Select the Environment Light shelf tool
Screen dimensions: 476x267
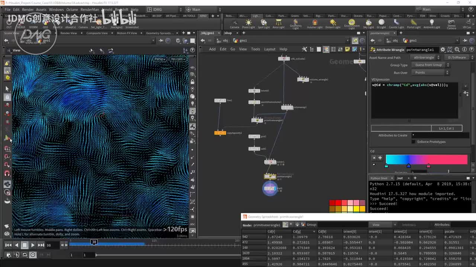[351, 24]
